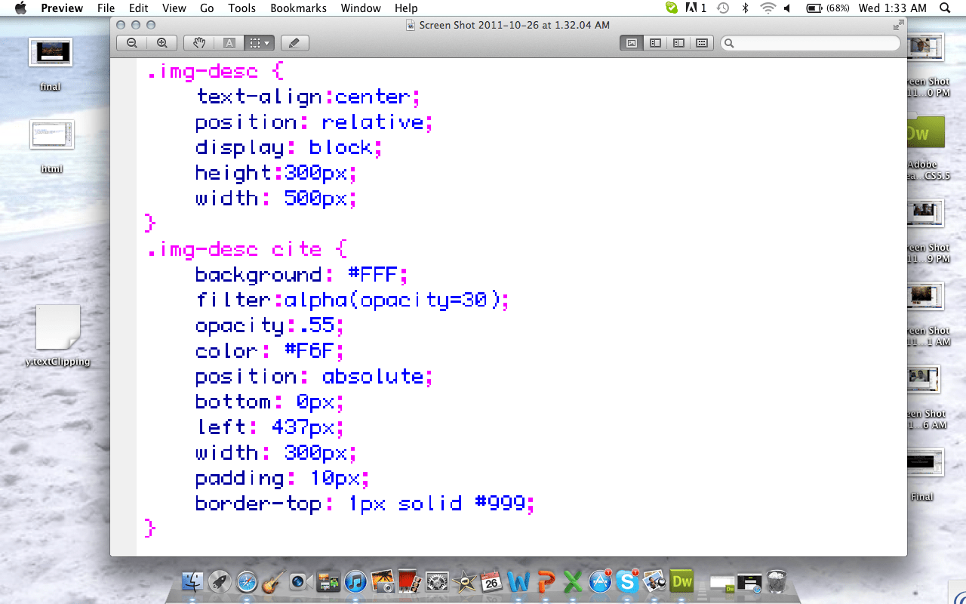Screen dimensions: 966x604
Task: Select the Text selection tool
Action: (229, 43)
